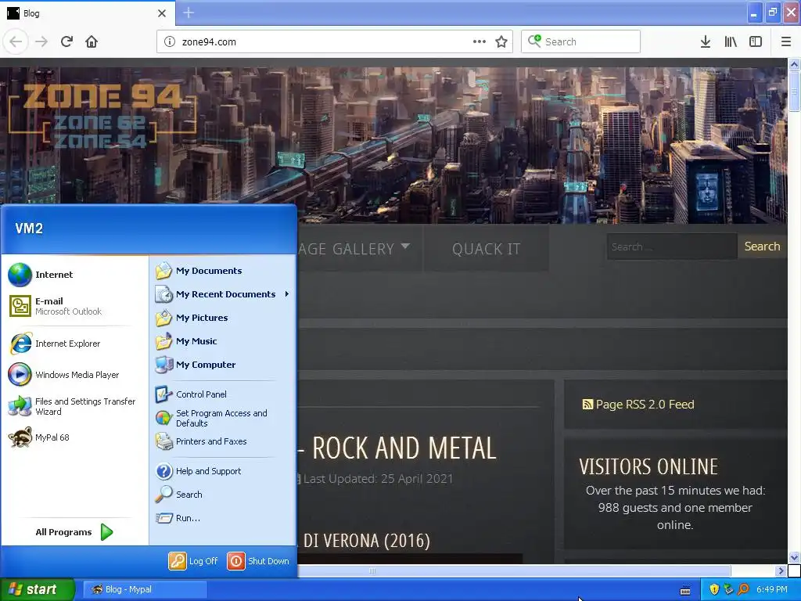Go back with the browser back arrow
The width and height of the screenshot is (801, 601).
coord(16,41)
